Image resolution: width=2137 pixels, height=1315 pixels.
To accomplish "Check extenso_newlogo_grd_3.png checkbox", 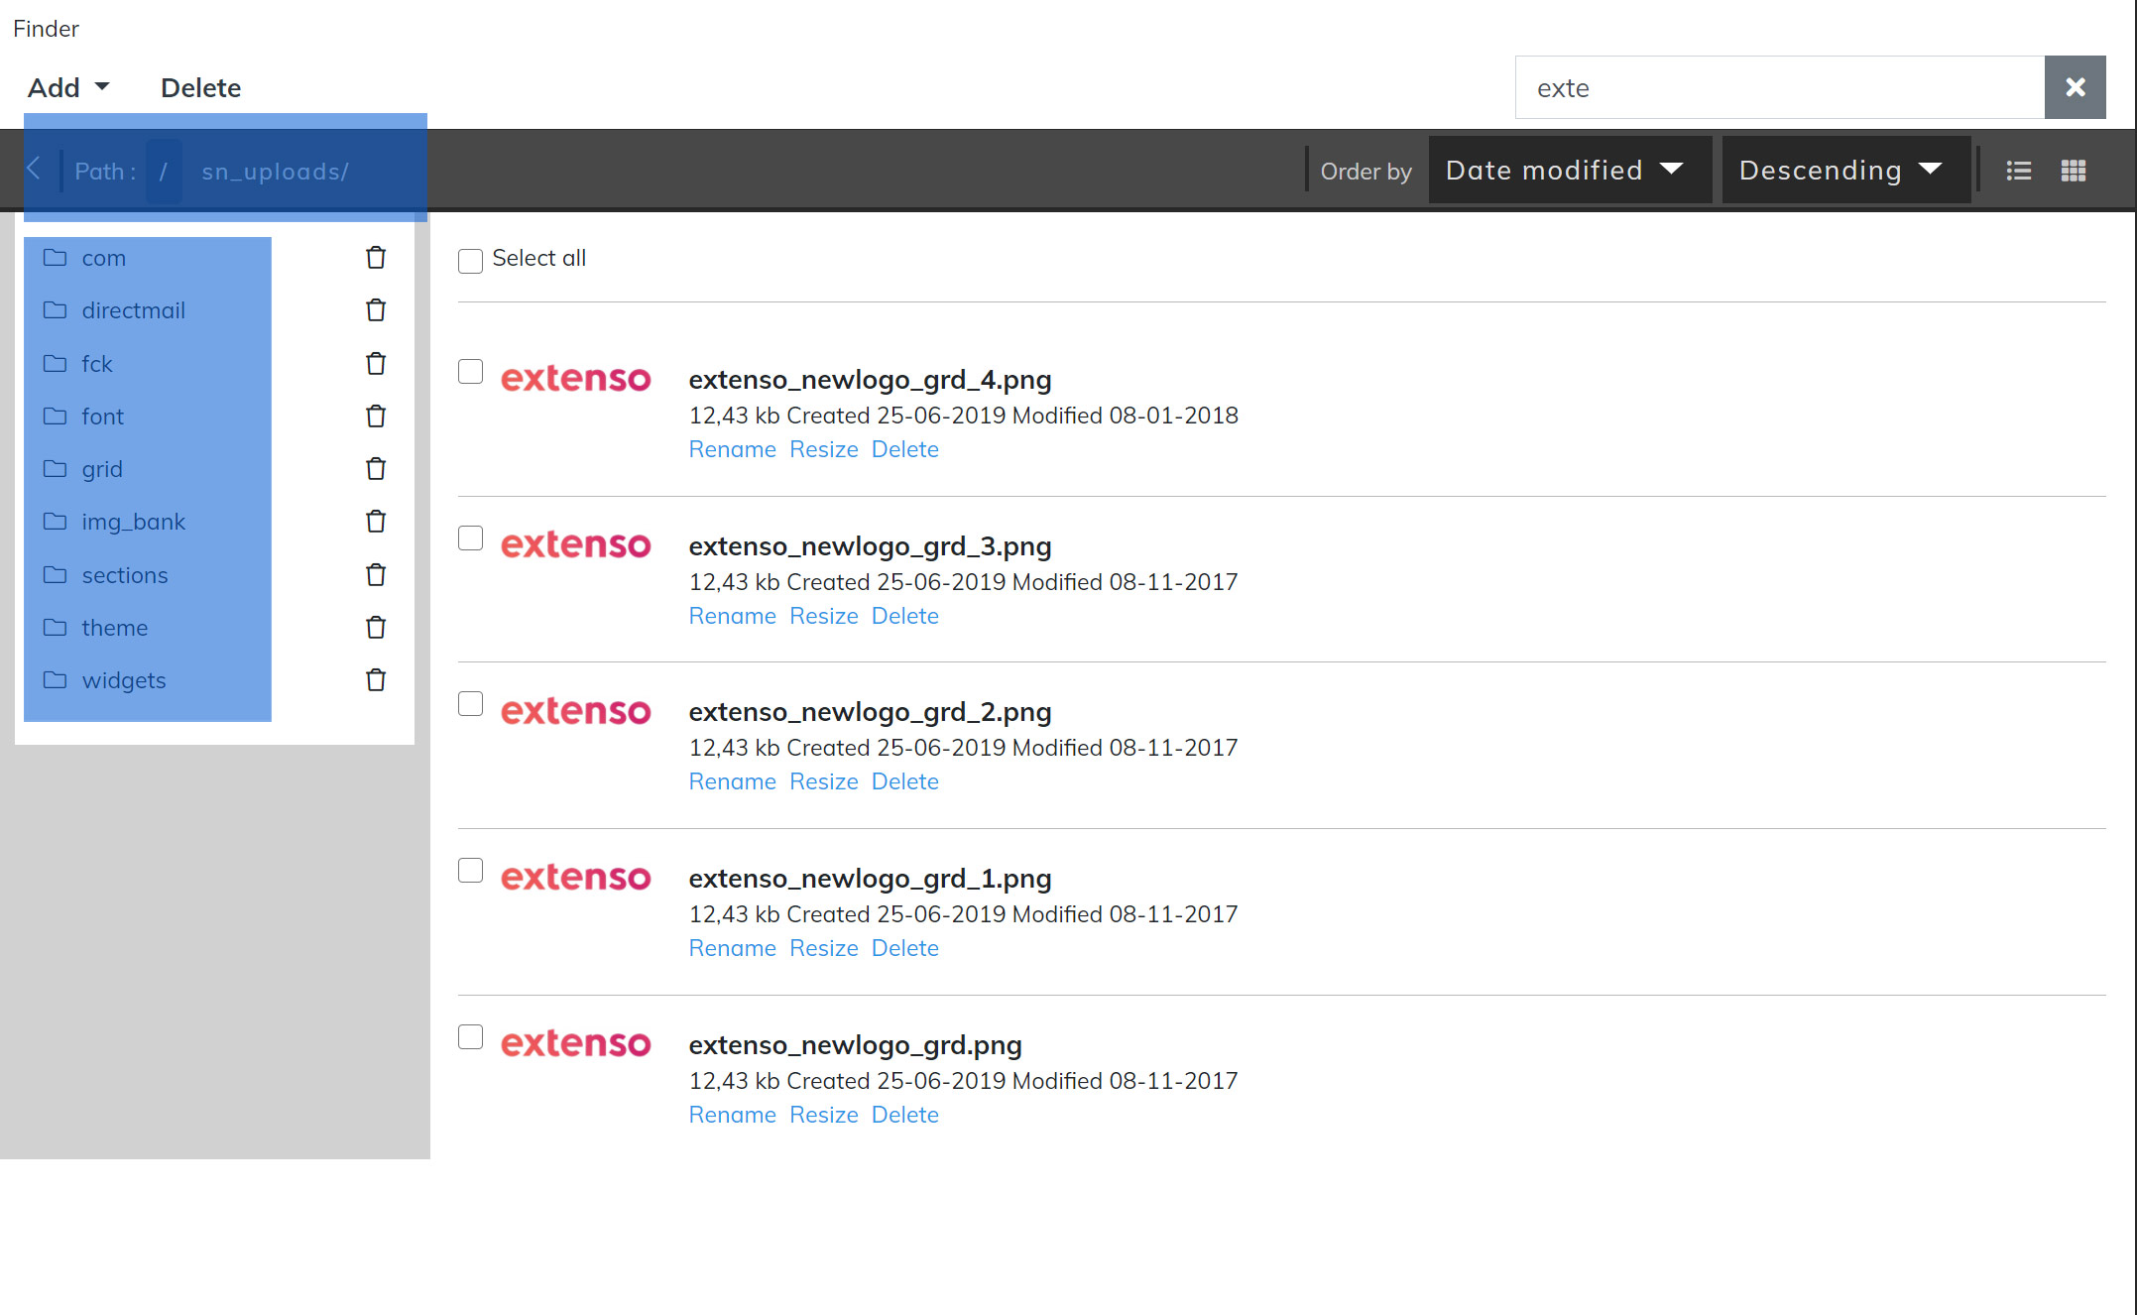I will pos(470,538).
